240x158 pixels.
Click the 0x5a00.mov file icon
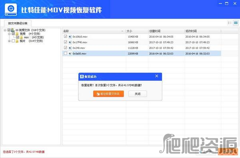click(70, 53)
